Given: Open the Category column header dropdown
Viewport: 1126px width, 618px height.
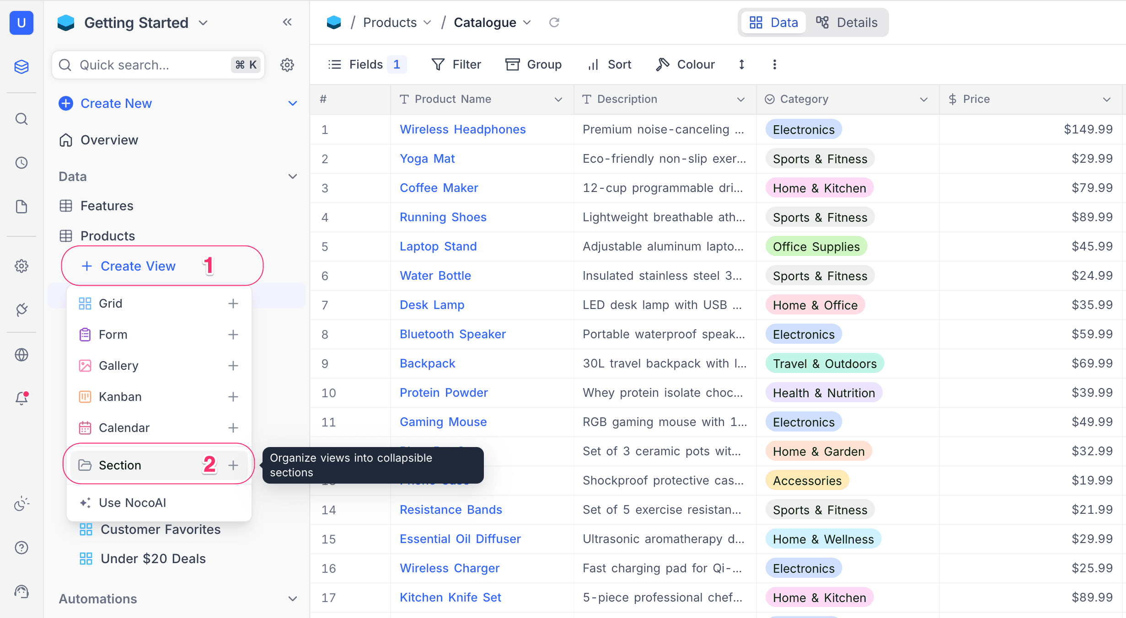Looking at the screenshot, I should [923, 99].
